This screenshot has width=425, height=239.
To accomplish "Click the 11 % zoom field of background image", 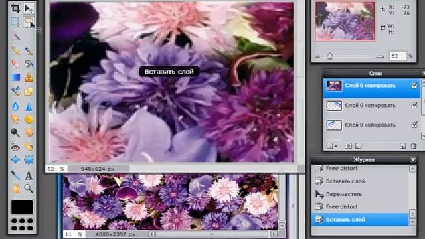I will coord(74,234).
